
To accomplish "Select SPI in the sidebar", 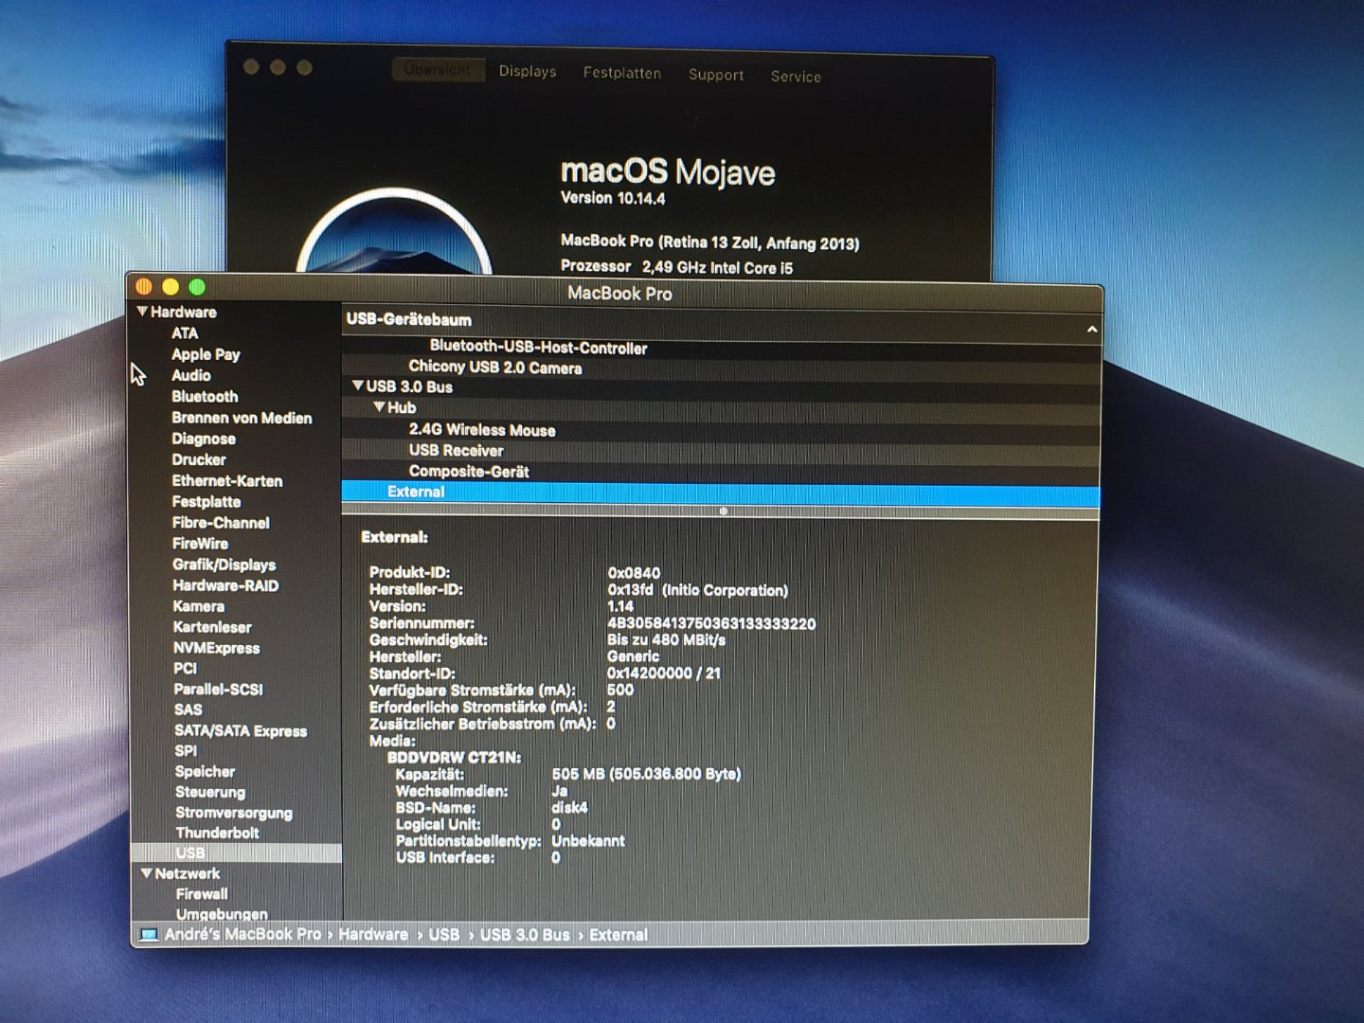I will click(x=186, y=751).
